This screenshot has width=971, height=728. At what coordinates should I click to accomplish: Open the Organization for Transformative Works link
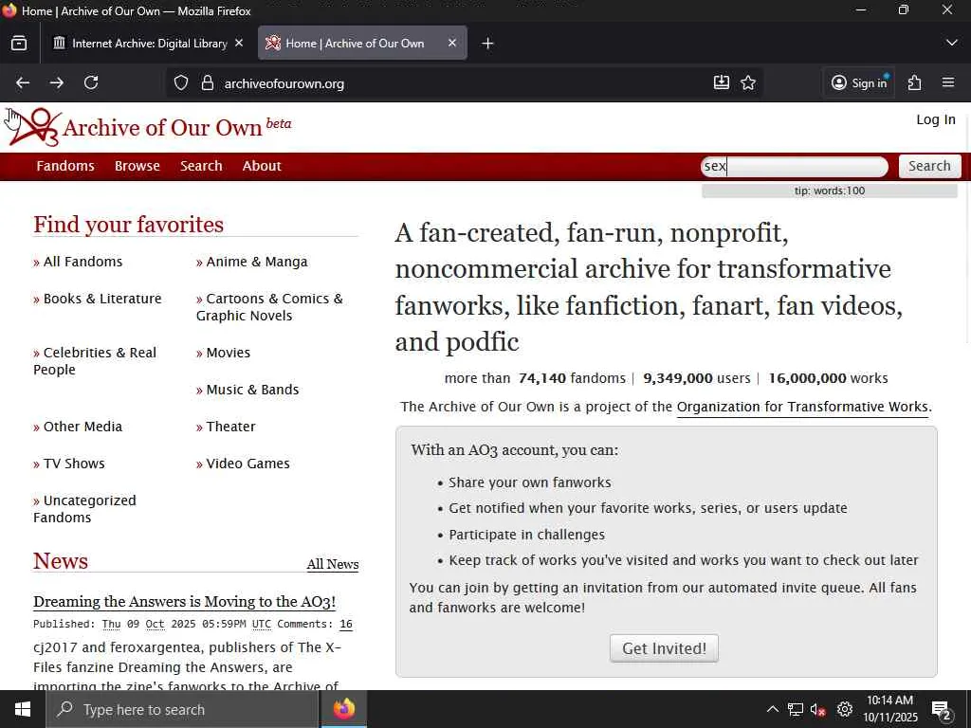802,407
